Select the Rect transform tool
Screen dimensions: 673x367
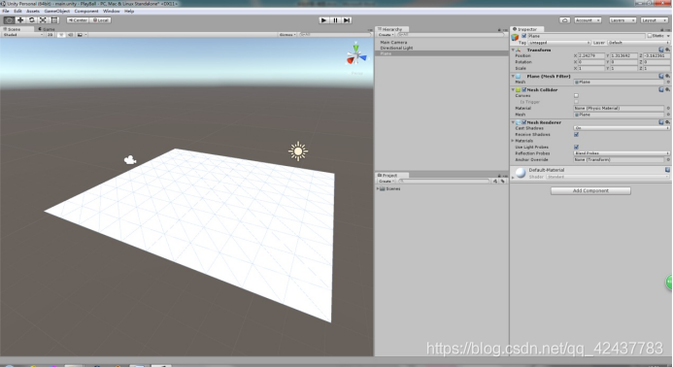pos(54,20)
